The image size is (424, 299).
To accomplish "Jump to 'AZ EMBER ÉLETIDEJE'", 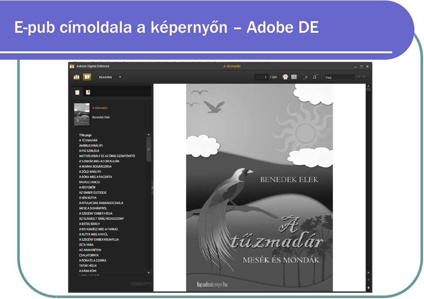I will [x=93, y=192].
